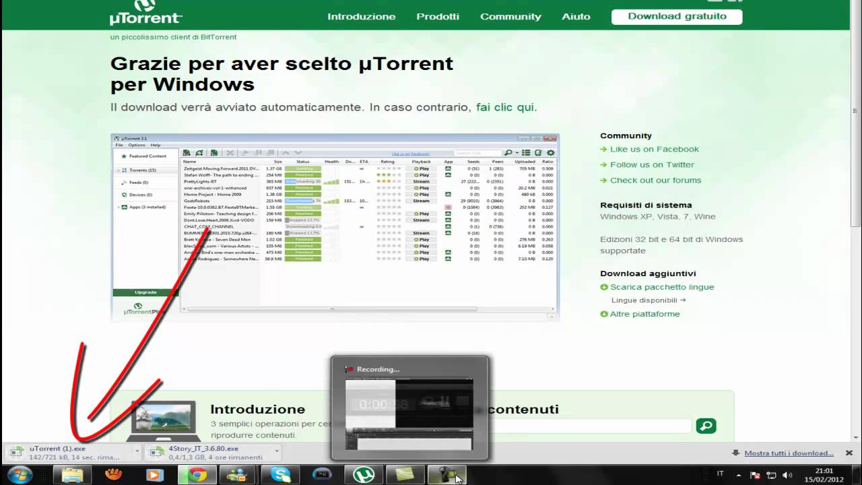Click Mostra tutti i download link
Viewport: 862px width, 485px height.
[789, 453]
